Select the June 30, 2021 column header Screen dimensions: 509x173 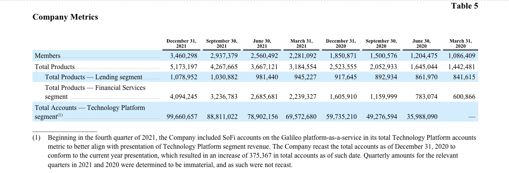point(262,44)
